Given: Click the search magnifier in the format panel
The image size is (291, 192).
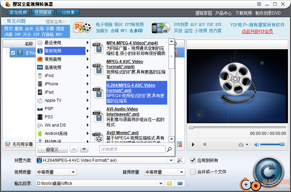Looking at the screenshot, I should coord(169,149).
